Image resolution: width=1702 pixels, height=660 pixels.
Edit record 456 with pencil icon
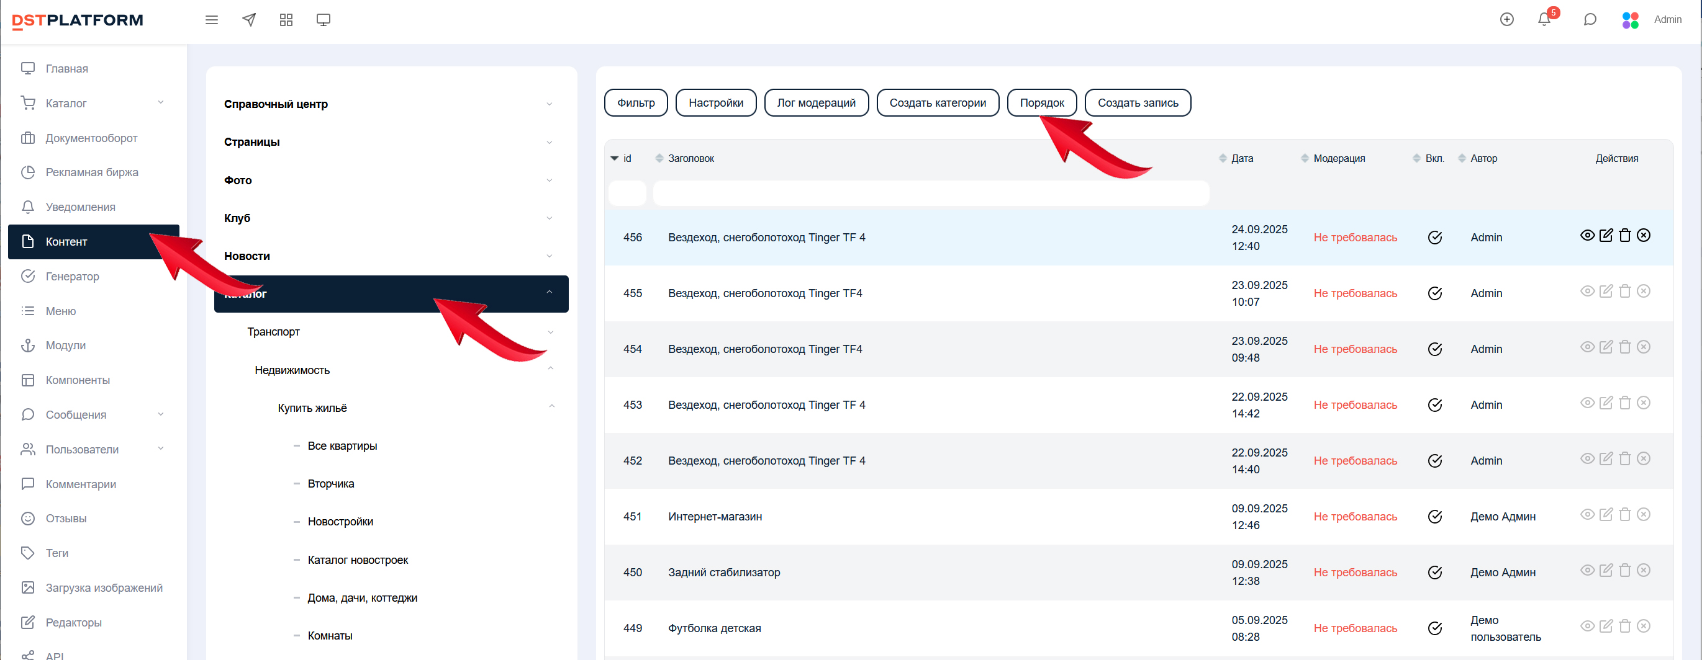[x=1606, y=236]
